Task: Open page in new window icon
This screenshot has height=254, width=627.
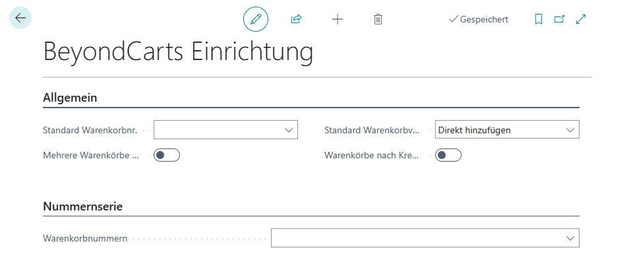Action: tap(559, 19)
